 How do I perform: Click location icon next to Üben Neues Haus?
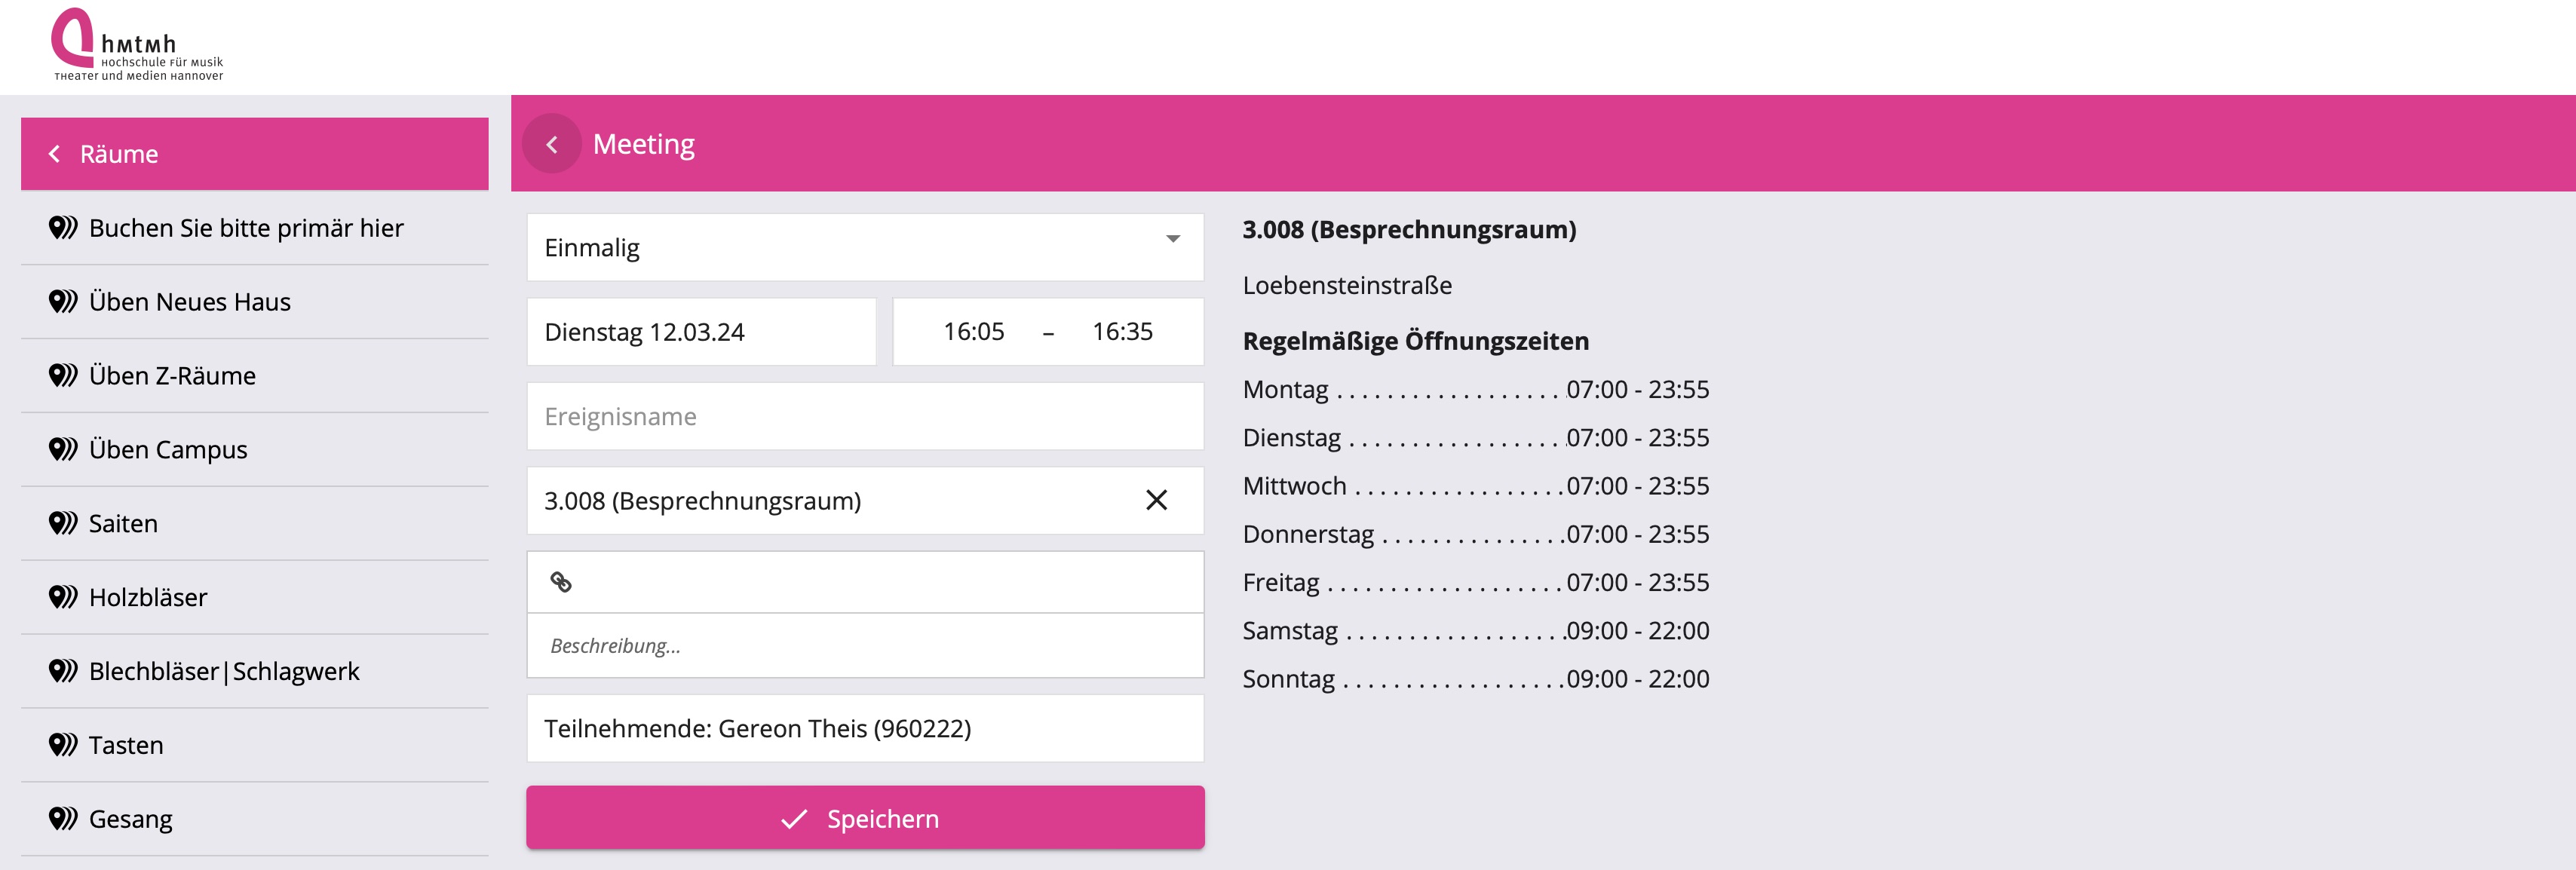(63, 302)
